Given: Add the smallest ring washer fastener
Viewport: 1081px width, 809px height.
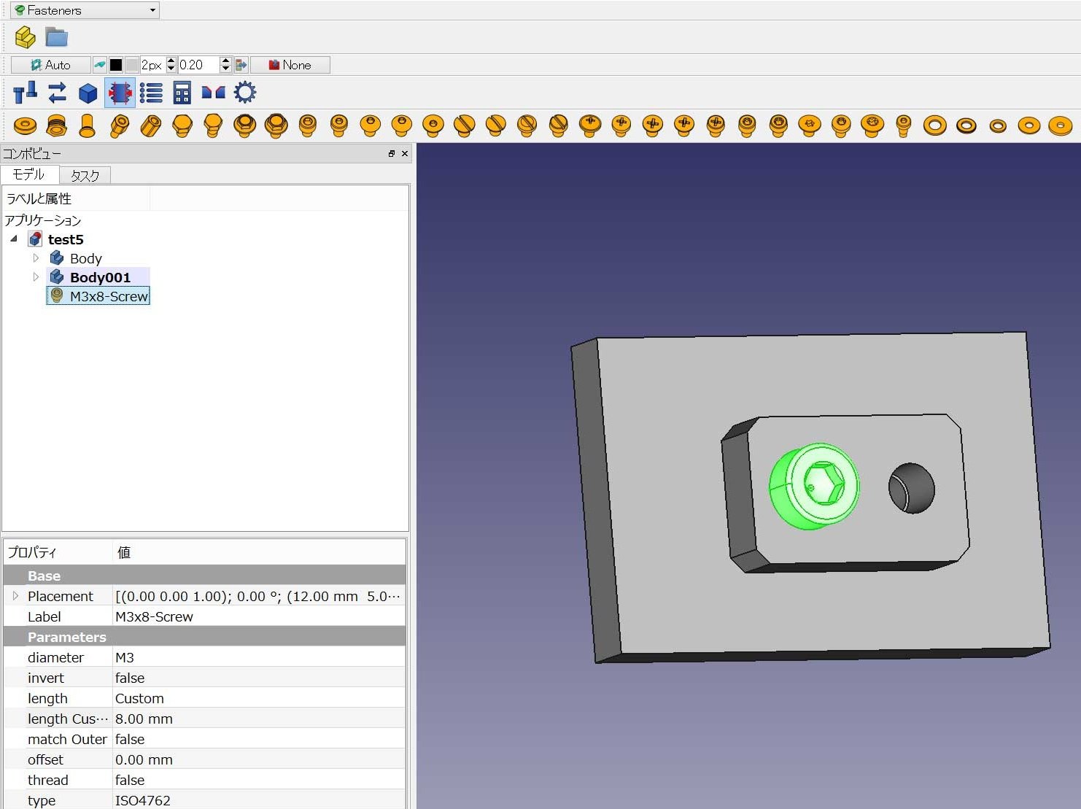Looking at the screenshot, I should point(998,126).
